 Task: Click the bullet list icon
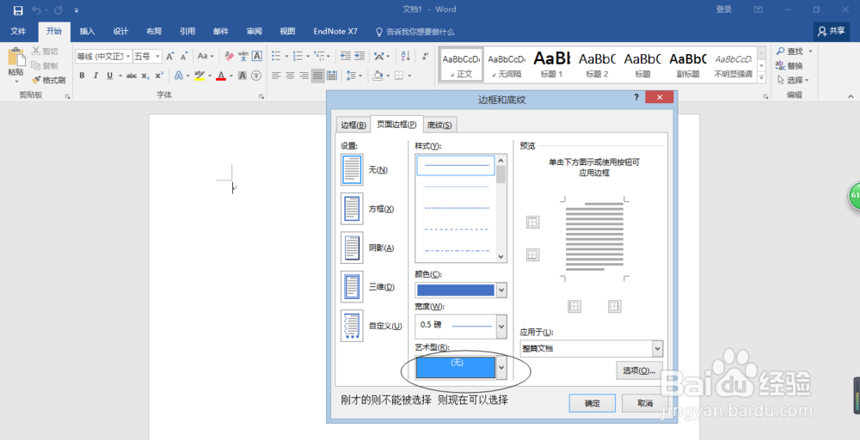click(276, 56)
